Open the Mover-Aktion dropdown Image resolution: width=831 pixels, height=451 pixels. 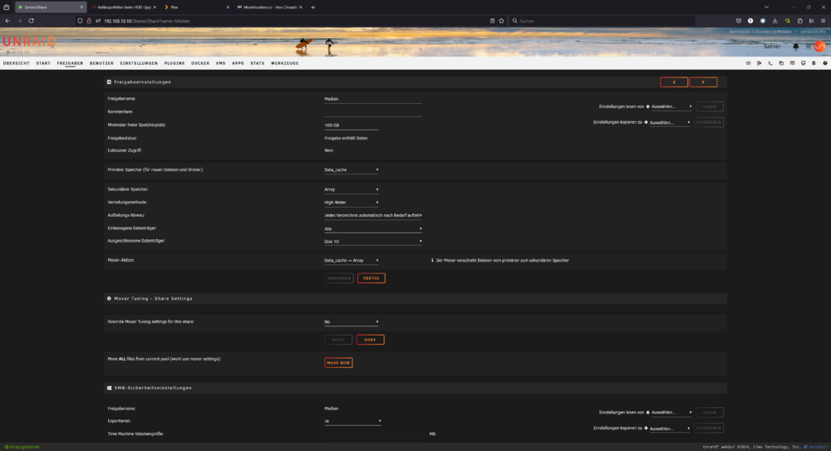[352, 260]
